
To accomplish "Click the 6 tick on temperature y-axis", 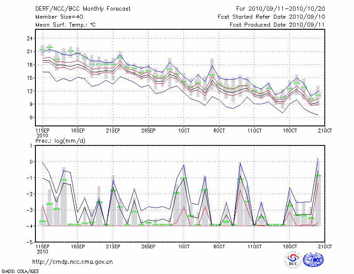I will [31, 117].
